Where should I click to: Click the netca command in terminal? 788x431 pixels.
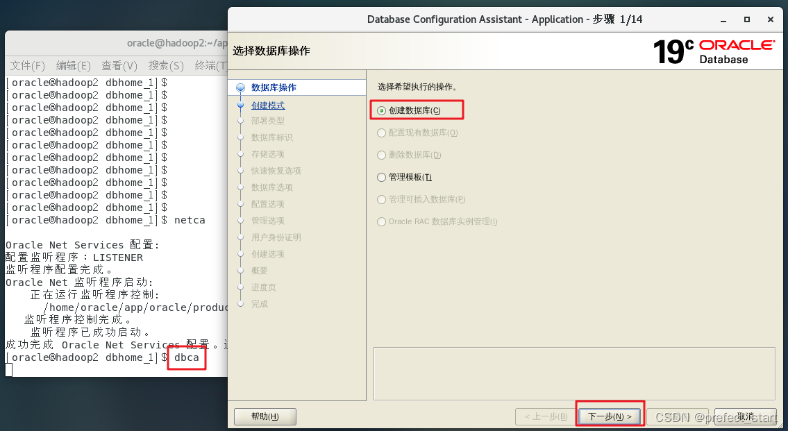click(x=190, y=220)
